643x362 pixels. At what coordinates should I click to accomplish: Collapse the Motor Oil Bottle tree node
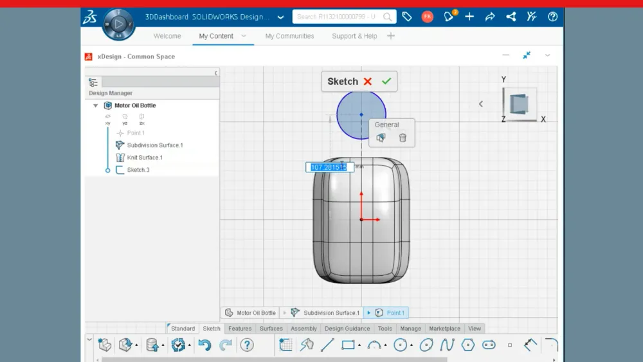pos(96,105)
